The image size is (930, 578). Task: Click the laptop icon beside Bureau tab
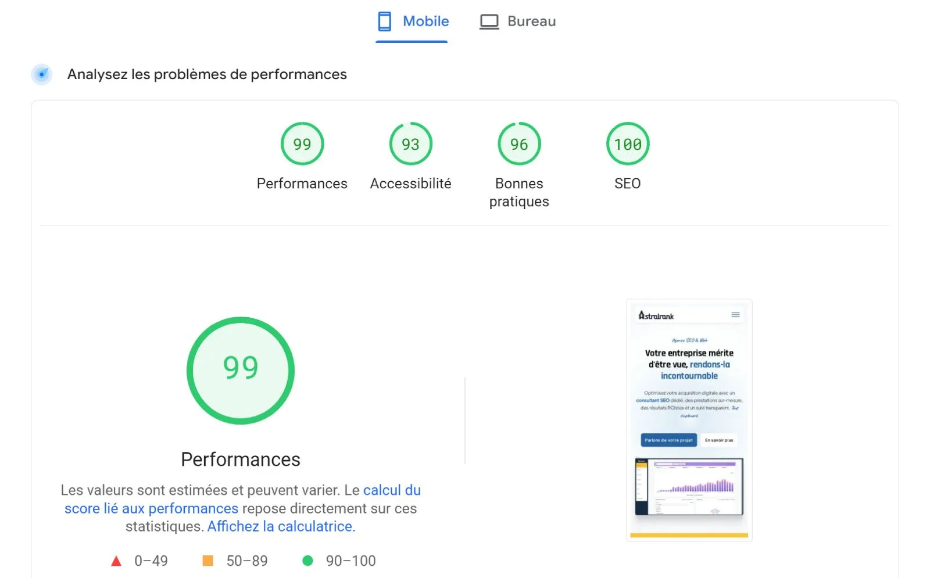point(489,21)
